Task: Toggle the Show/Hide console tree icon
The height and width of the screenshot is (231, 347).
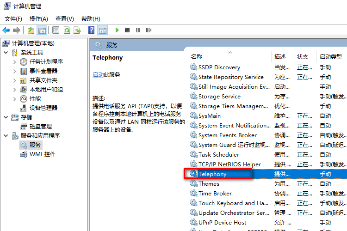Action: (42, 30)
